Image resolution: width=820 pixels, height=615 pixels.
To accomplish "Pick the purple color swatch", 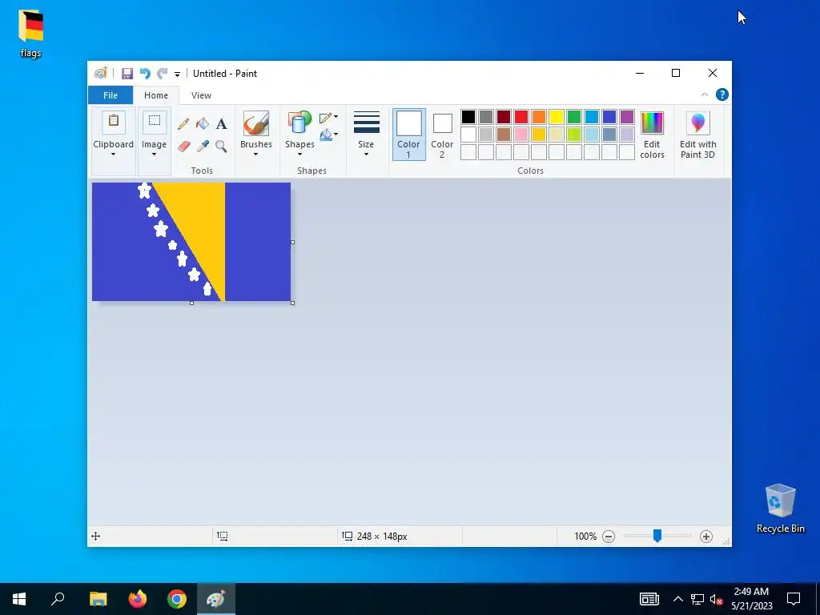I will (627, 117).
